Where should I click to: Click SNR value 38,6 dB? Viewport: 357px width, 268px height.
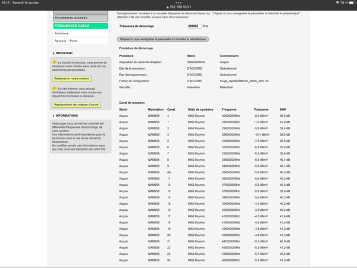pos(284,135)
